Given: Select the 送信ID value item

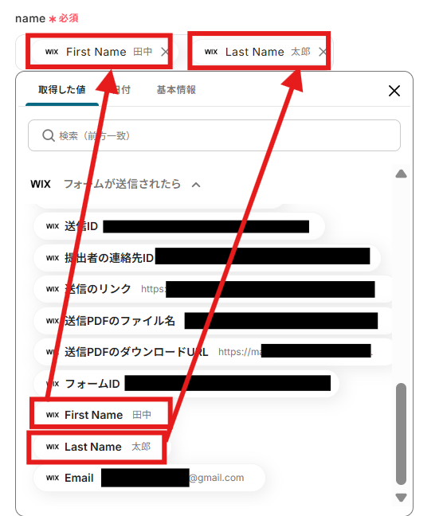Looking at the screenshot, I should click(179, 226).
